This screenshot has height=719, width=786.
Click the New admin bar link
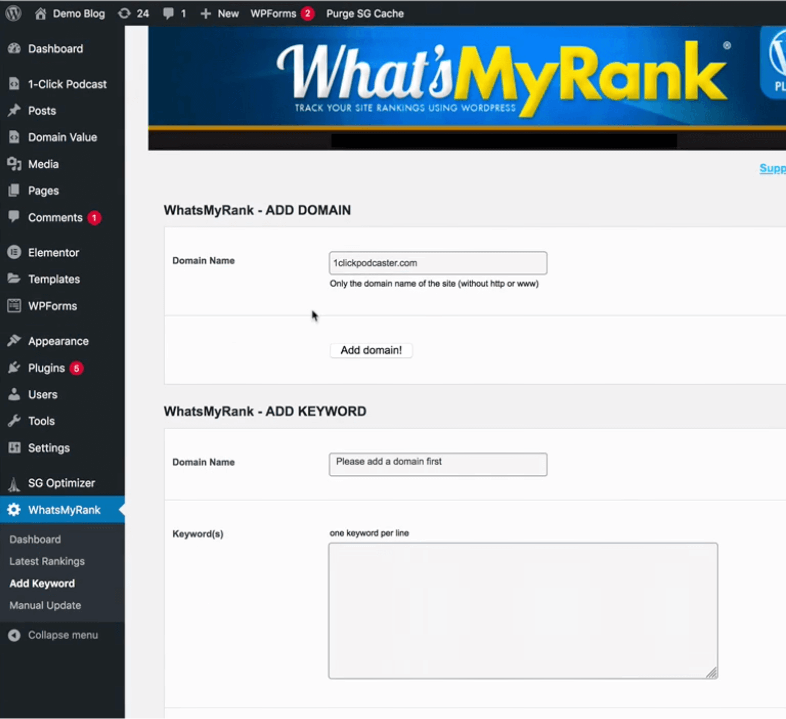tap(228, 14)
